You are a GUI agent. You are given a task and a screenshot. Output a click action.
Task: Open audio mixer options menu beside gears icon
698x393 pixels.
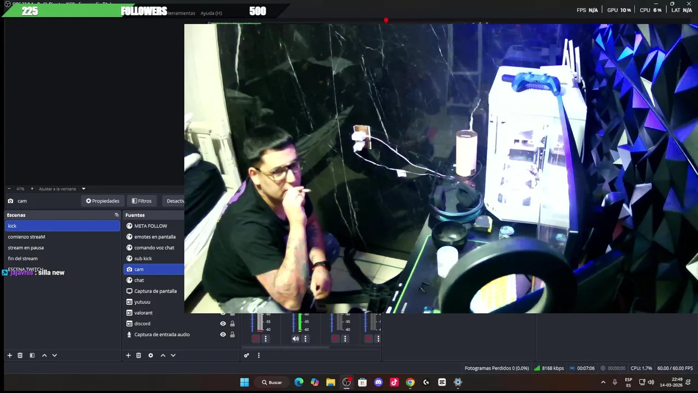pos(258,355)
